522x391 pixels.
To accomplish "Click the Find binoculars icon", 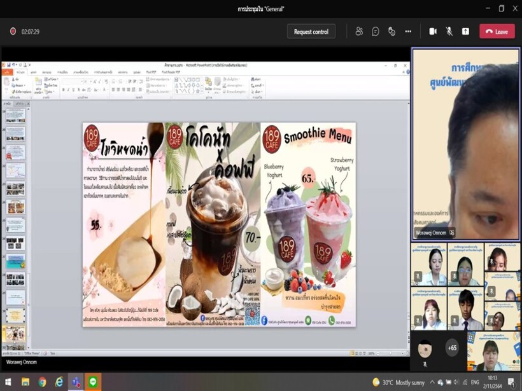I will [253, 79].
